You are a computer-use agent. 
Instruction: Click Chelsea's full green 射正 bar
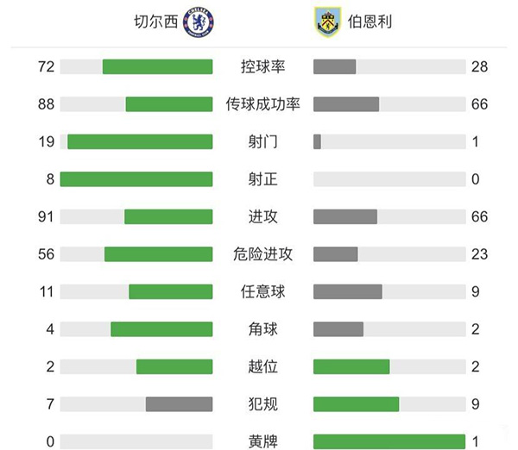pyautogui.click(x=136, y=179)
